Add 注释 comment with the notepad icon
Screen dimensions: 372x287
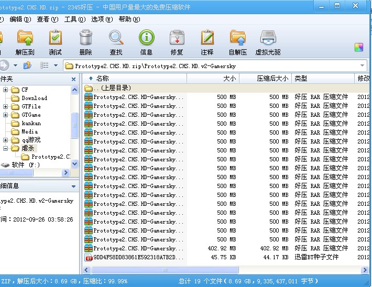point(207,38)
